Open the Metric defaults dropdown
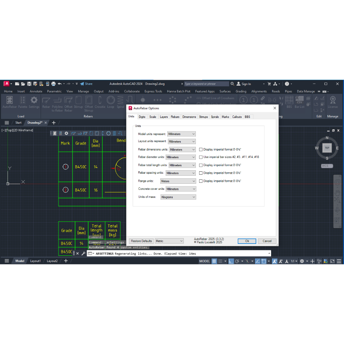The height and width of the screenshot is (344, 344). coord(169,241)
